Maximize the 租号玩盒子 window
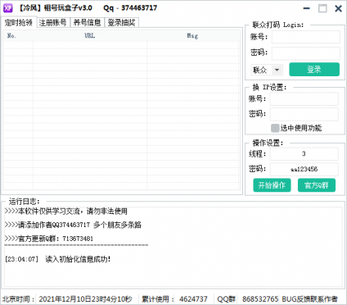 [322, 8]
